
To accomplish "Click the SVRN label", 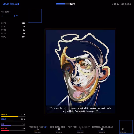I will [3, 30].
